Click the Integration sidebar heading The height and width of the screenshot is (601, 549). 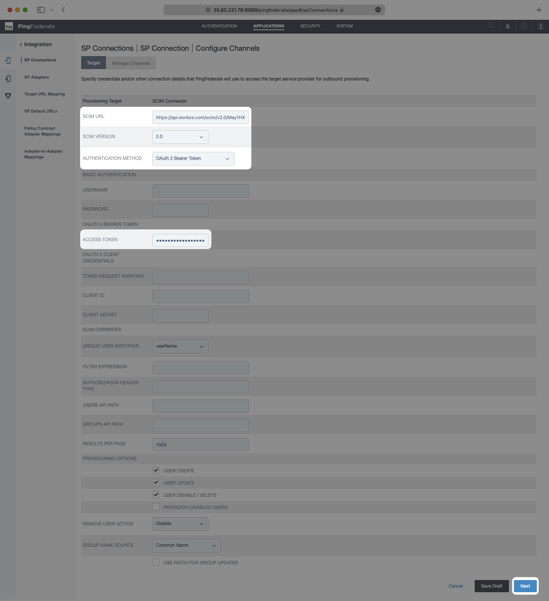[x=38, y=44]
